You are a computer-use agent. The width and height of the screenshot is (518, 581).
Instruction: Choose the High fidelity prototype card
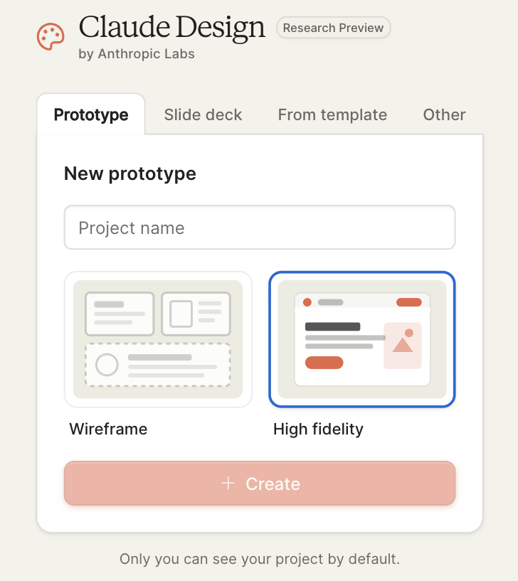(362, 339)
